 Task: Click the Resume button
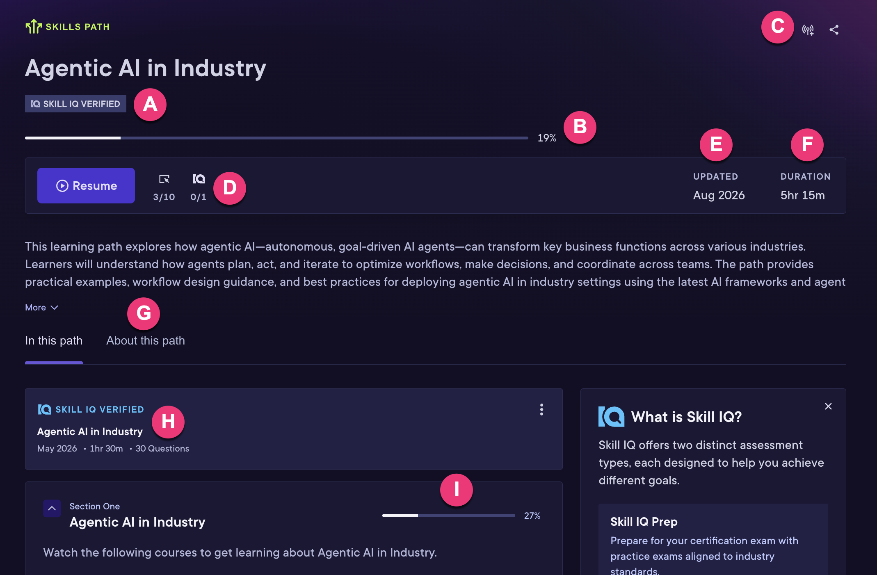tap(86, 185)
